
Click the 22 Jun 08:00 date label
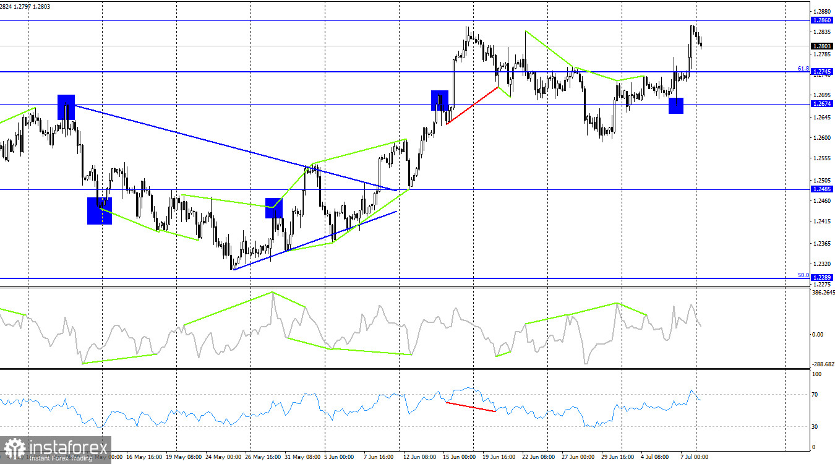pyautogui.click(x=538, y=457)
